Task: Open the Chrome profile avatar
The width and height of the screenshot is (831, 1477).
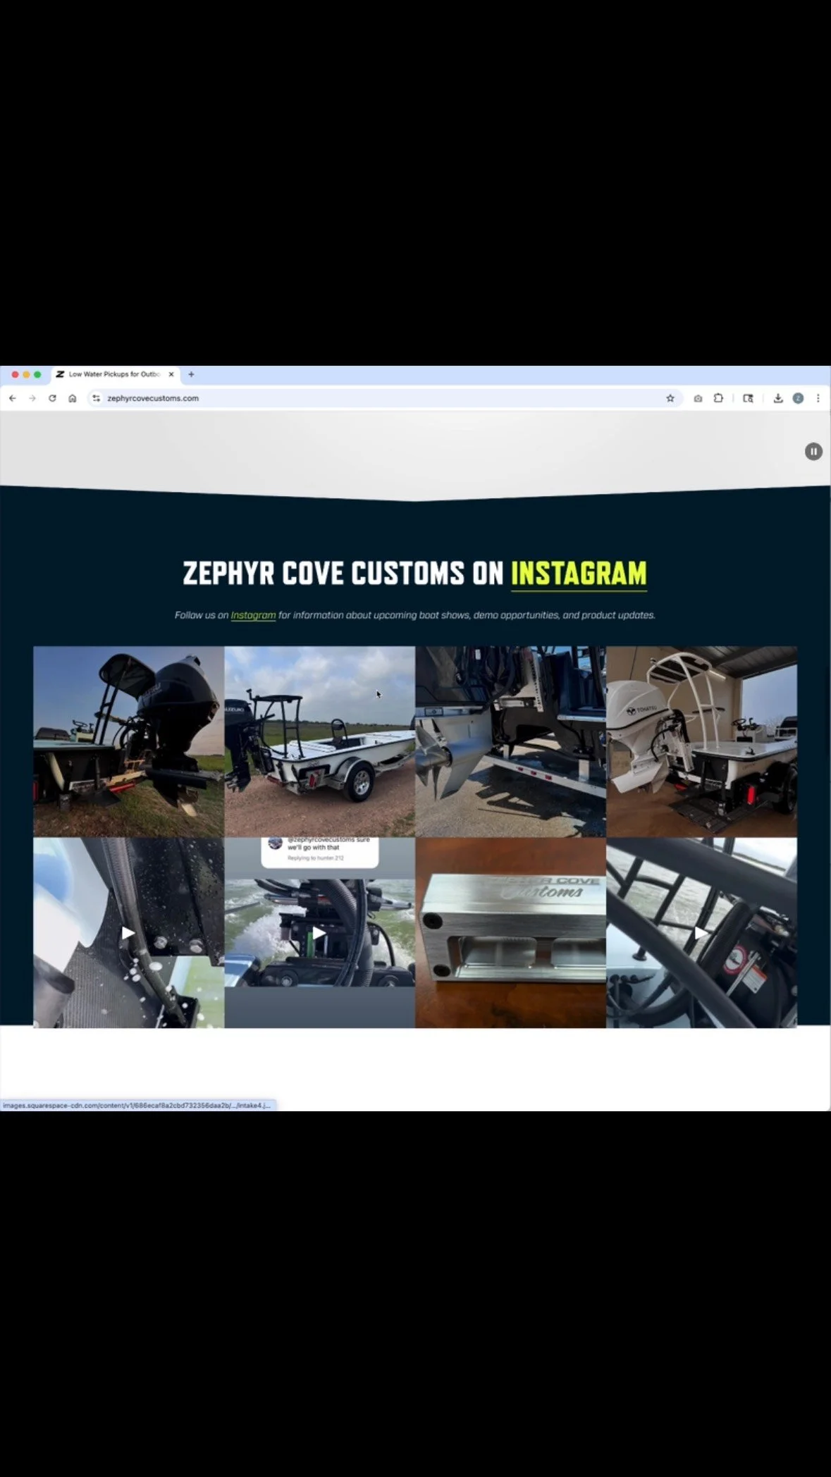Action: pos(798,398)
